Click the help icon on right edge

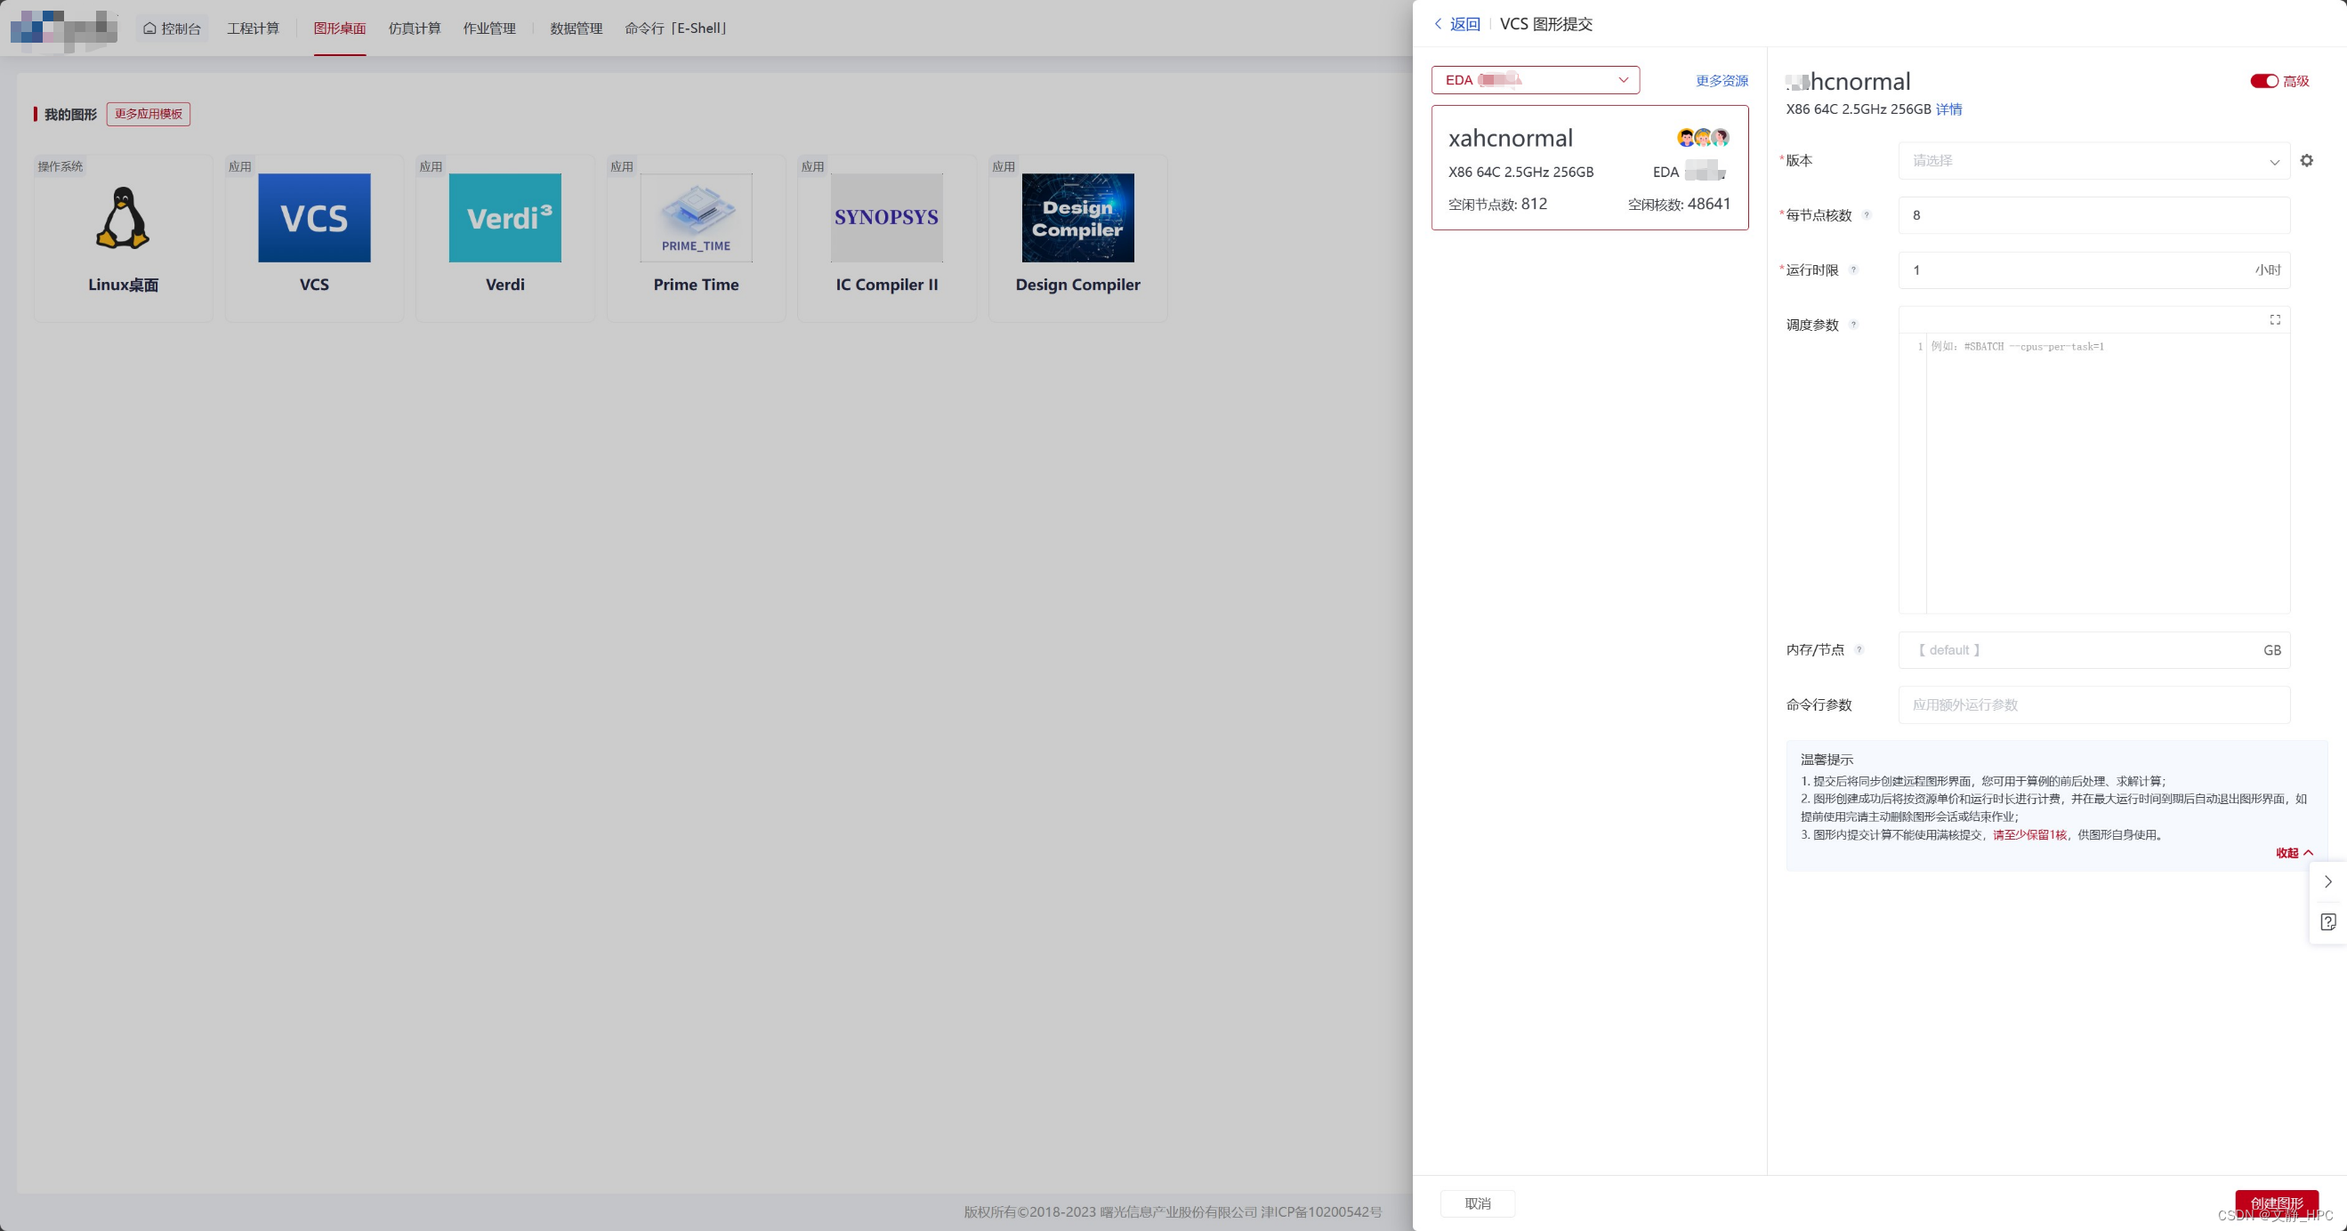(x=2327, y=922)
